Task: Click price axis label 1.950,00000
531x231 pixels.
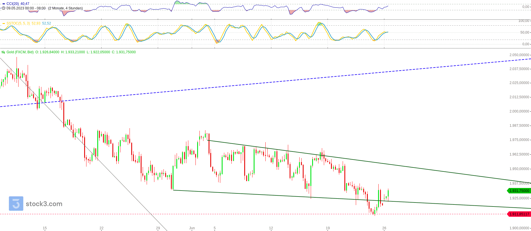Action: (519, 169)
